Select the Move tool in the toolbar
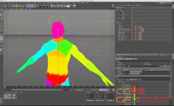The width and height of the screenshot is (174, 106). tap(13, 6)
